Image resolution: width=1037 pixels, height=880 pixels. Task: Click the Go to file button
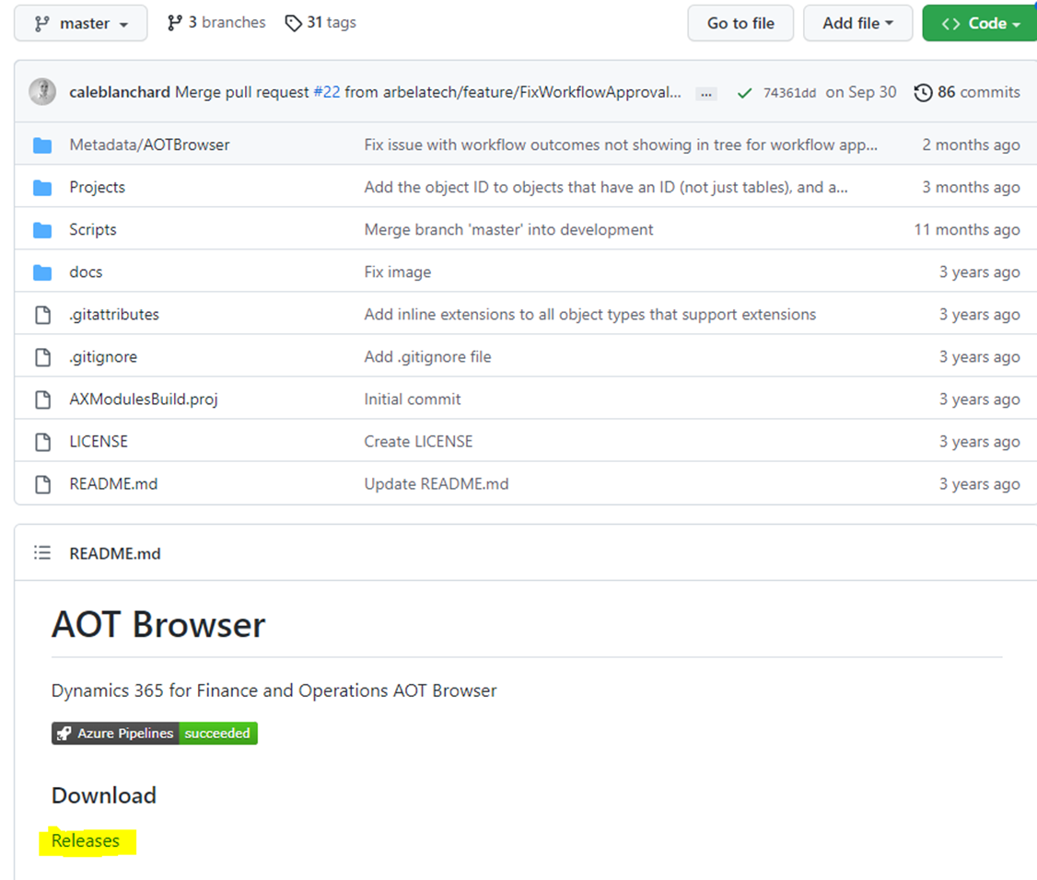740,23
